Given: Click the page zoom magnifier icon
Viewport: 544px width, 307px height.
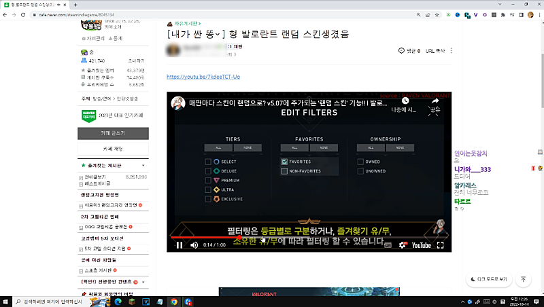Looking at the screenshot, I should click(x=419, y=15).
